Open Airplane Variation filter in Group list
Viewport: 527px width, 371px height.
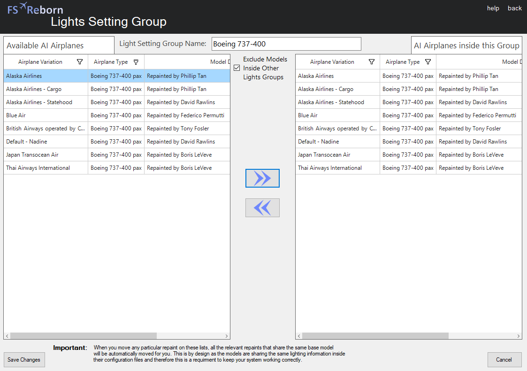[372, 62]
